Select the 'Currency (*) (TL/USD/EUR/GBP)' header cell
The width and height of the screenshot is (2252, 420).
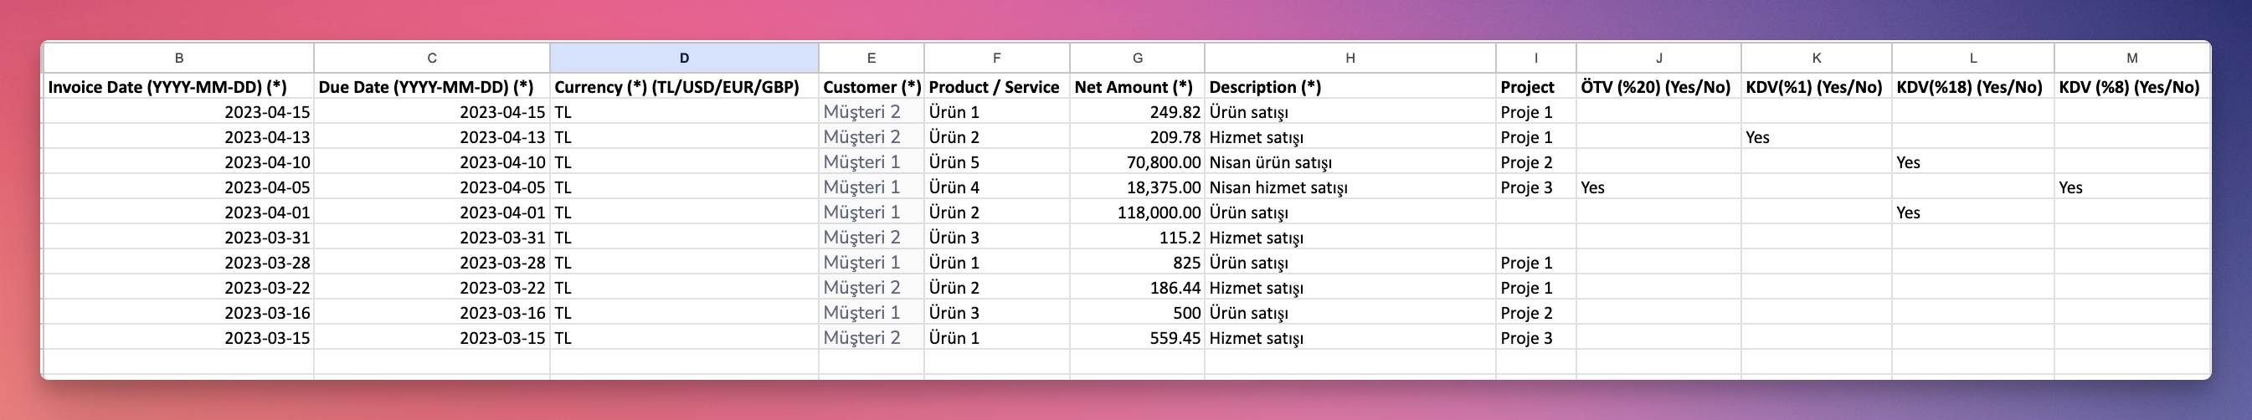coord(684,86)
